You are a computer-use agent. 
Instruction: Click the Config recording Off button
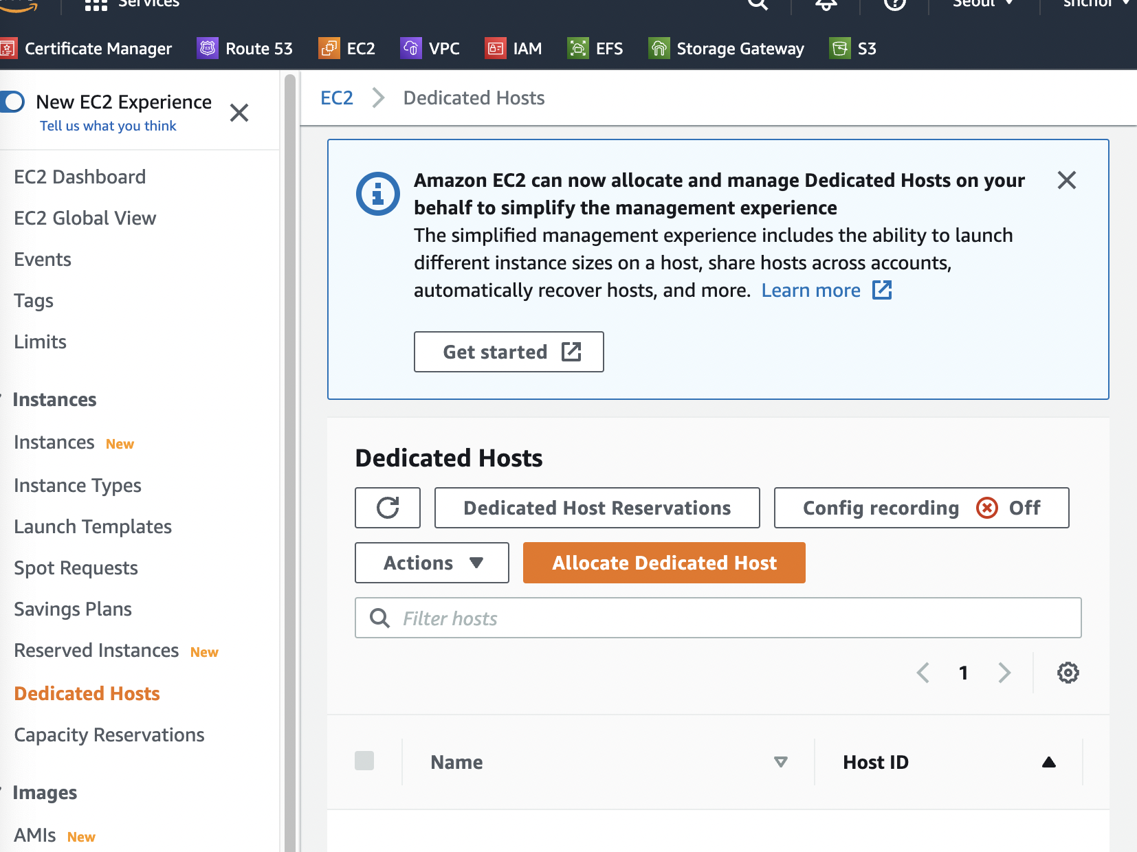click(x=921, y=508)
